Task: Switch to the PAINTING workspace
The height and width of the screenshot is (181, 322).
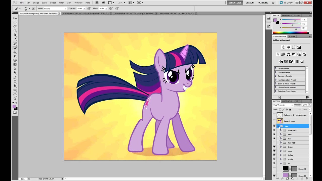Action: click(x=263, y=3)
